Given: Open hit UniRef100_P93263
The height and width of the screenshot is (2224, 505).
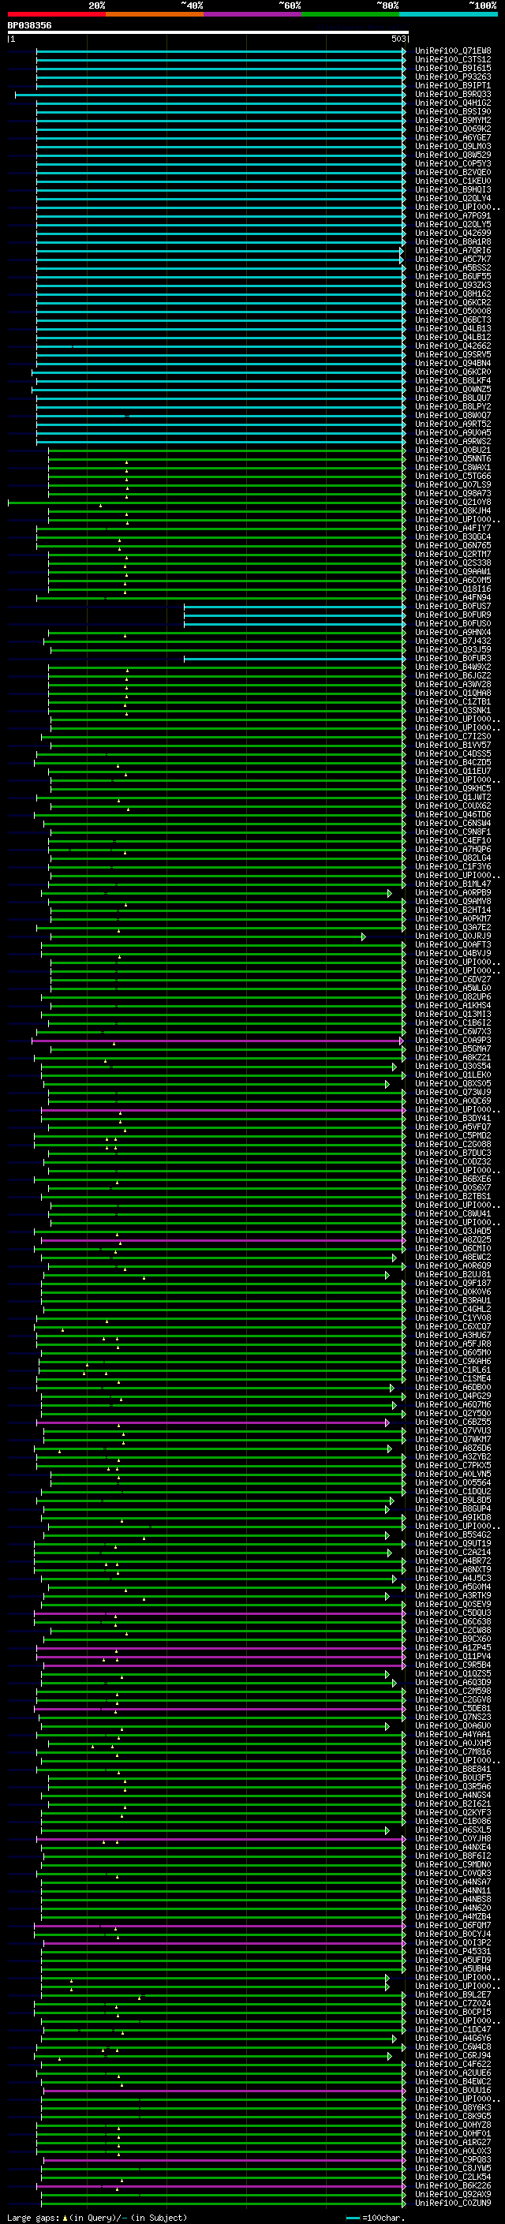Looking at the screenshot, I should [453, 77].
